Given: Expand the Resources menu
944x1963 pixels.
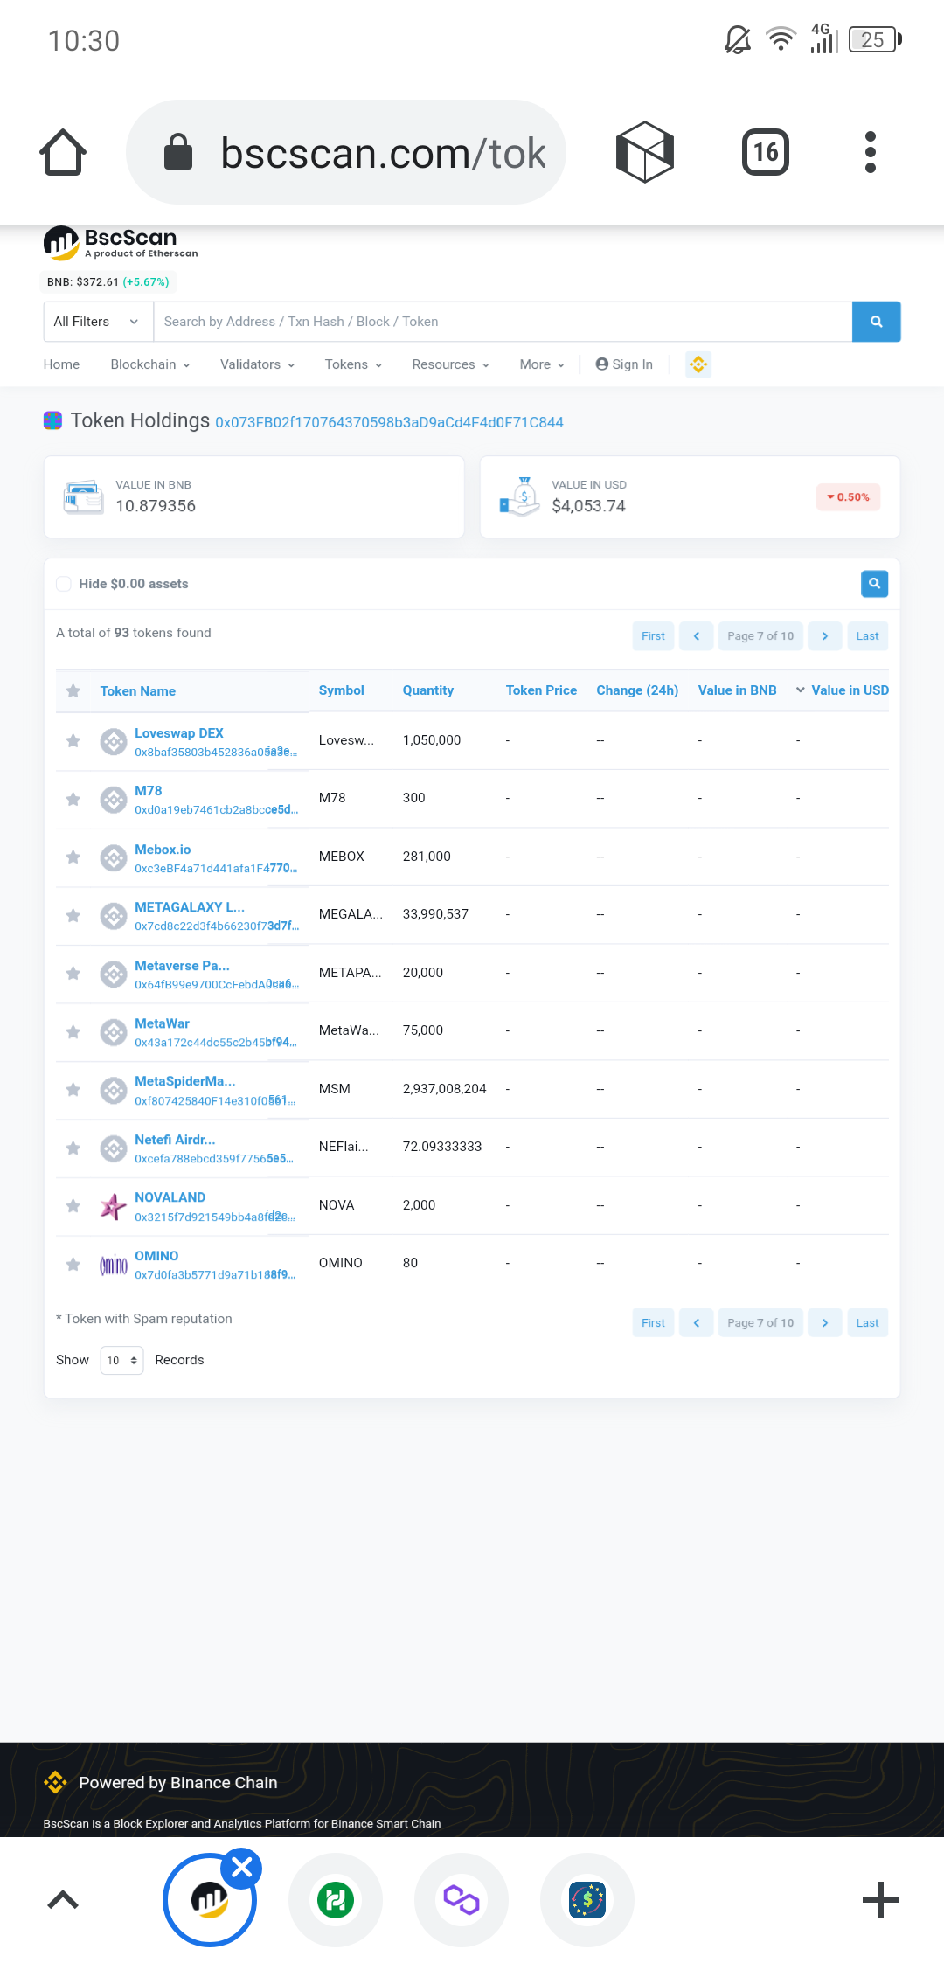Looking at the screenshot, I should click(450, 364).
